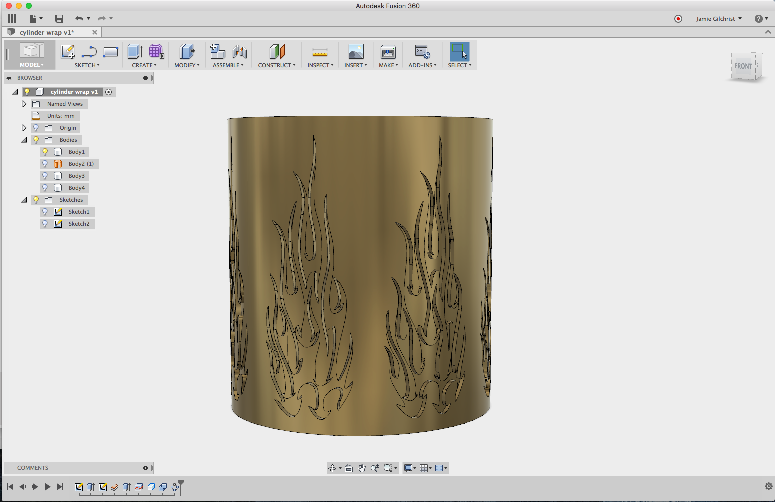Activate the Pan tool
The image size is (775, 502).
pos(362,468)
